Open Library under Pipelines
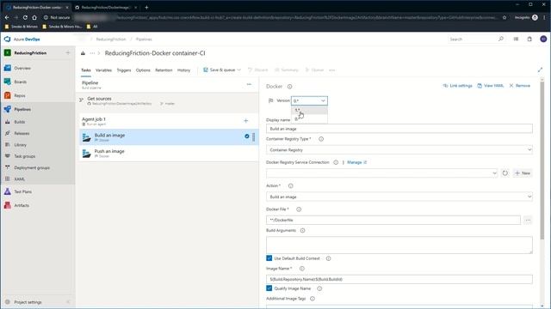The image size is (551, 309). (20, 145)
